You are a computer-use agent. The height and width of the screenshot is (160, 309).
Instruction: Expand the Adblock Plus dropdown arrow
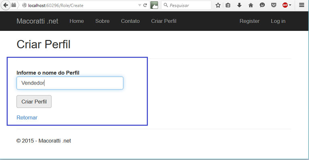click(x=290, y=5)
